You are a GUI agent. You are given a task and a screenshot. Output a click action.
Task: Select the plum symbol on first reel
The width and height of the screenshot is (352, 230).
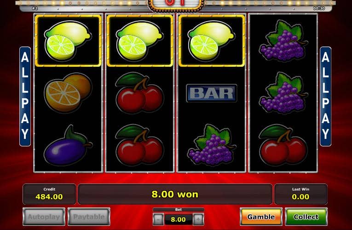point(68,146)
